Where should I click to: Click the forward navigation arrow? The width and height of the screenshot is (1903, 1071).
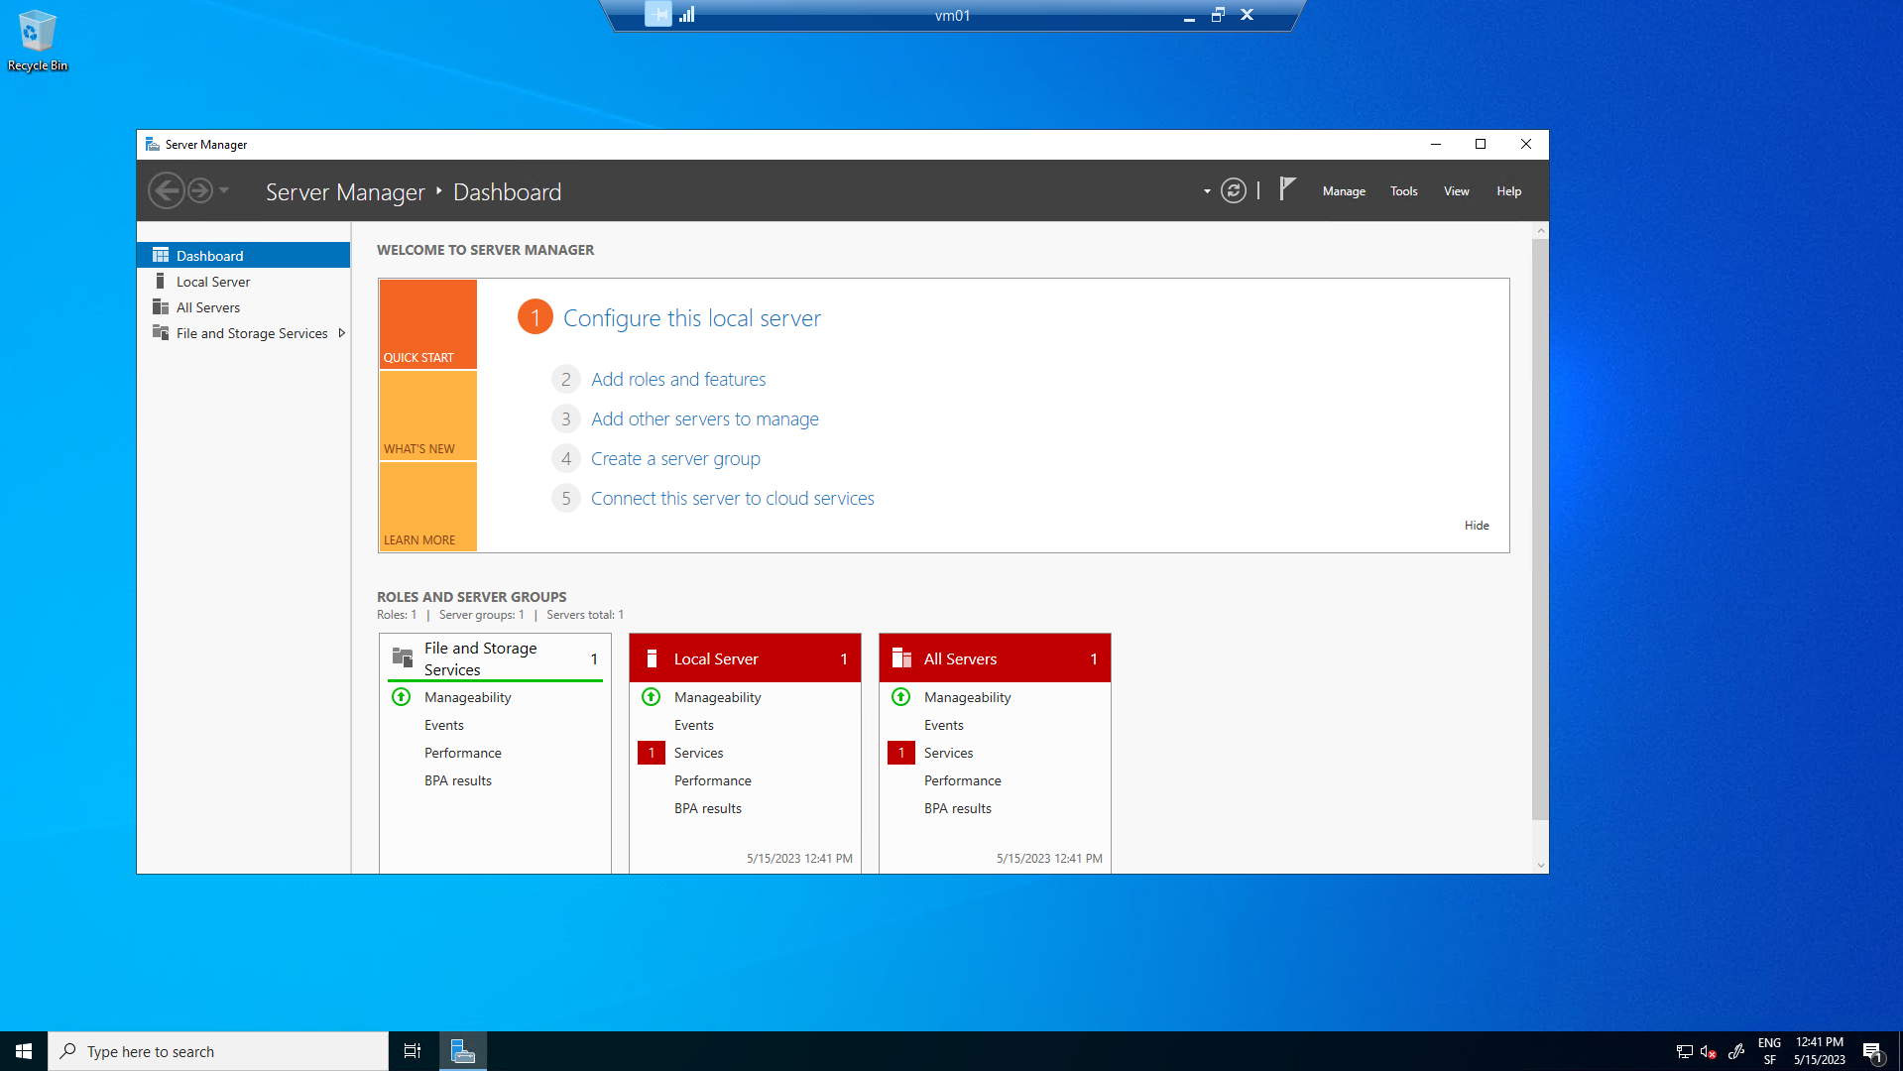(200, 190)
